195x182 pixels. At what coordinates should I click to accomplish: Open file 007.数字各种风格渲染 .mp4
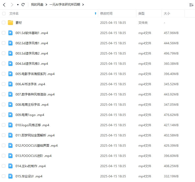pos(35,94)
